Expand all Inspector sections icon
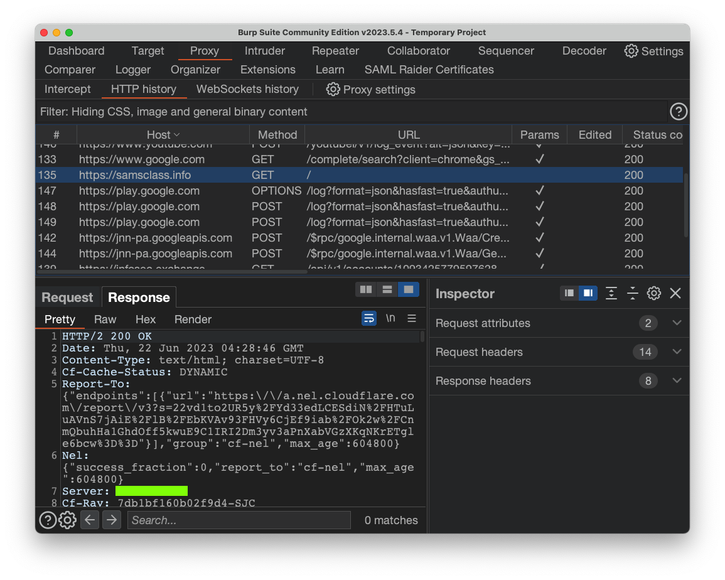Viewport: 725px width, 580px height. [611, 293]
